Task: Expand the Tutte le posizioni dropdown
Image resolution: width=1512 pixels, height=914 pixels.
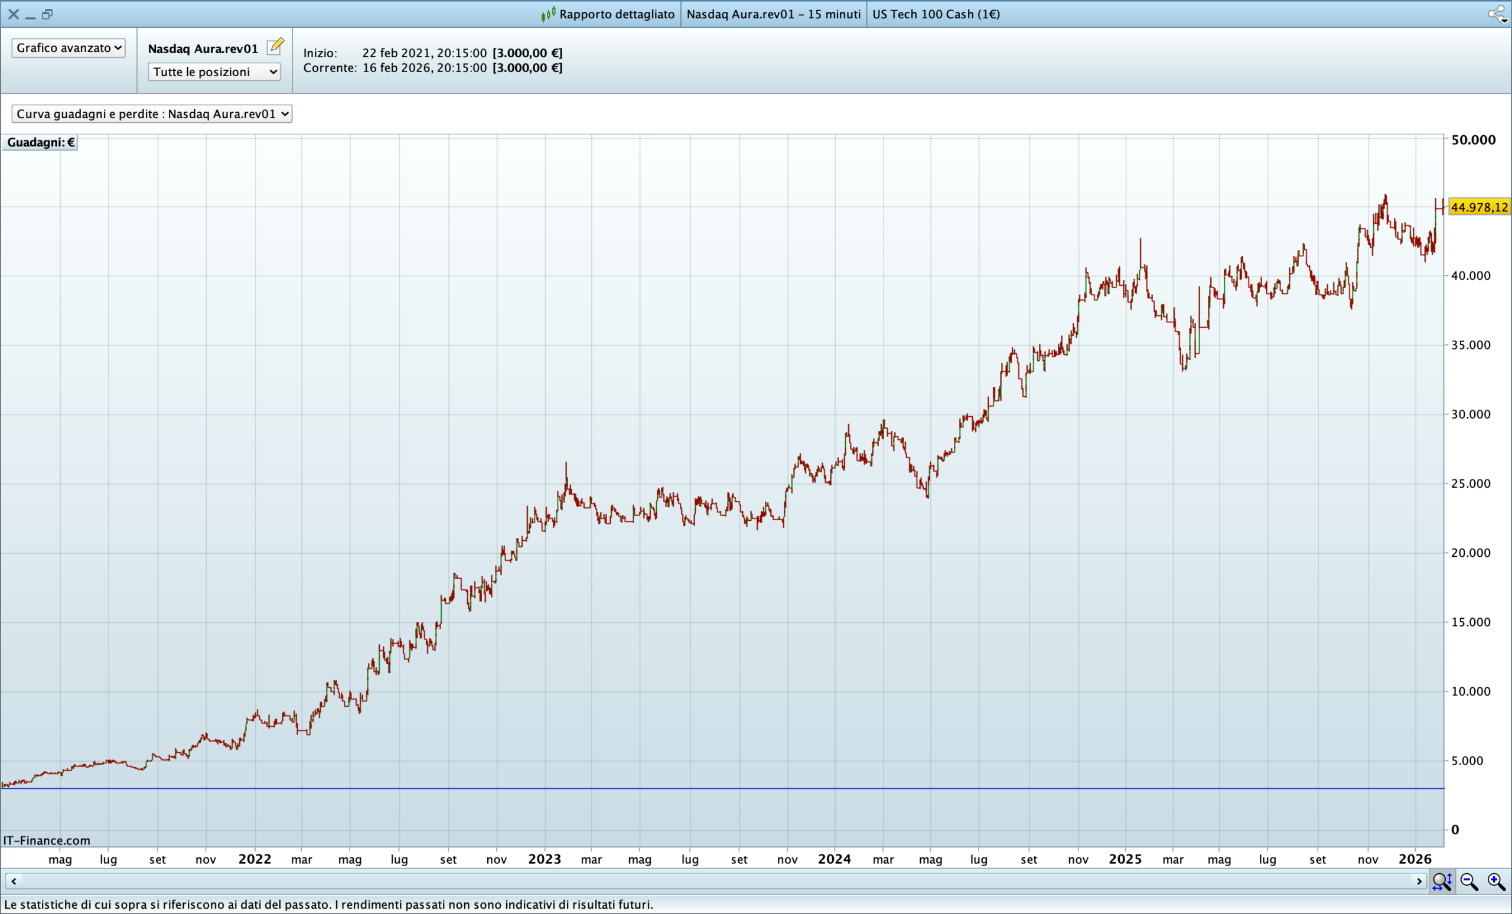Action: 214,72
